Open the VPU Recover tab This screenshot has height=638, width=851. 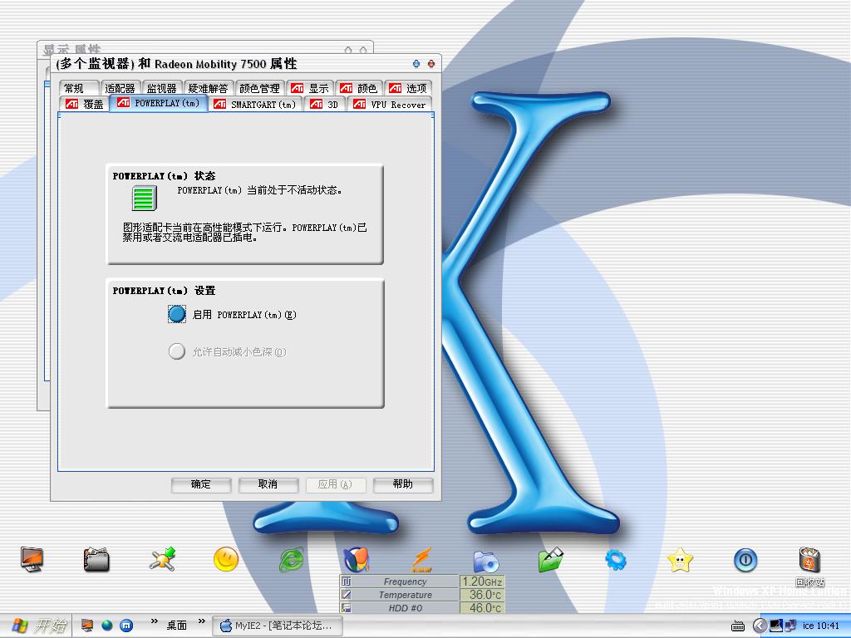[x=389, y=104]
